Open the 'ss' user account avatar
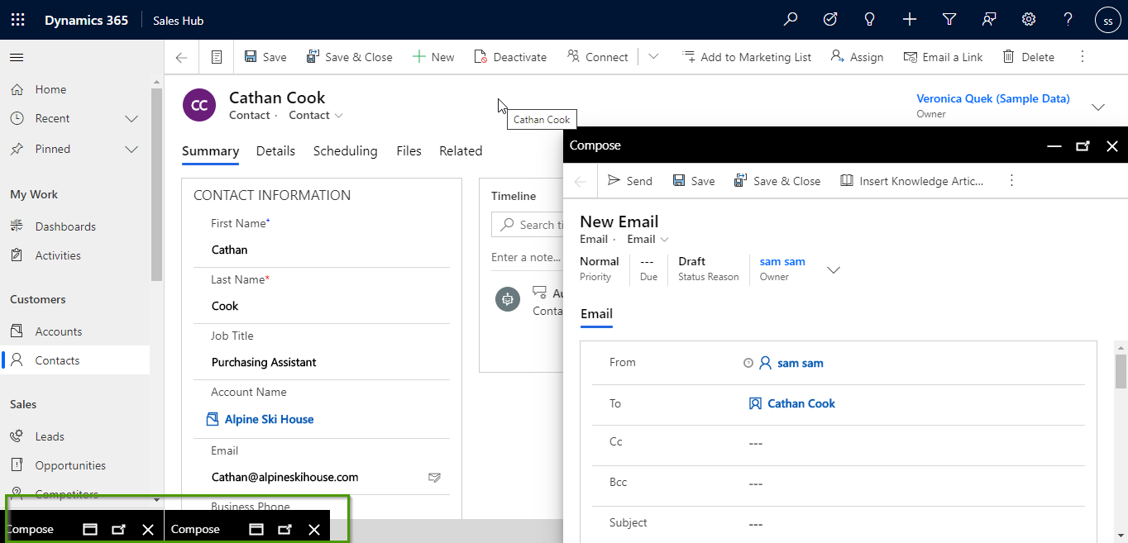This screenshot has width=1128, height=543. click(x=1108, y=21)
